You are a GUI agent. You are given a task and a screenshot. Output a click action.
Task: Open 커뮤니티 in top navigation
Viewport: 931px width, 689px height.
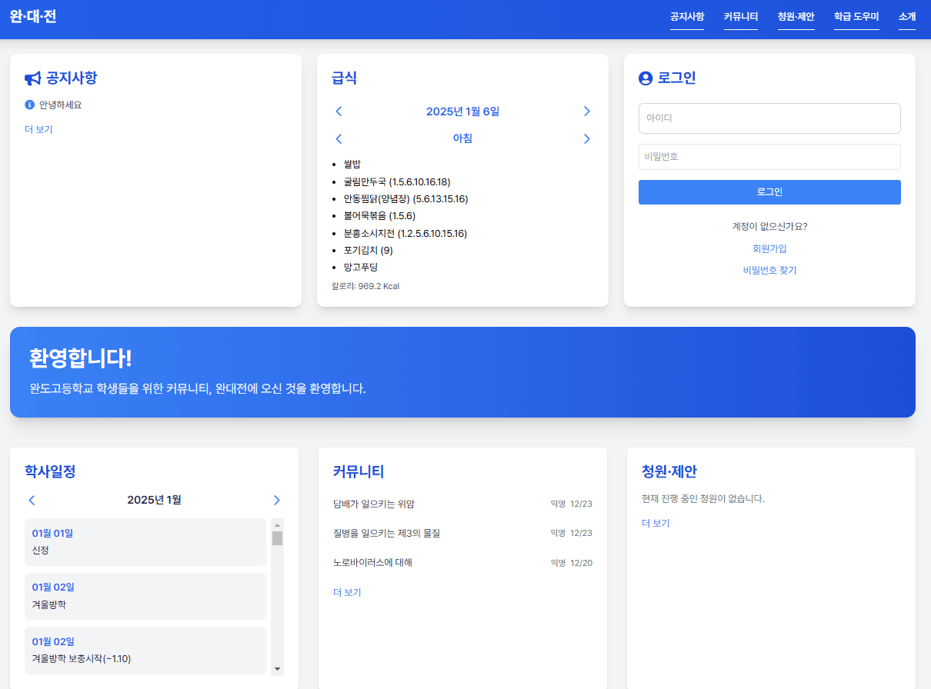741,17
